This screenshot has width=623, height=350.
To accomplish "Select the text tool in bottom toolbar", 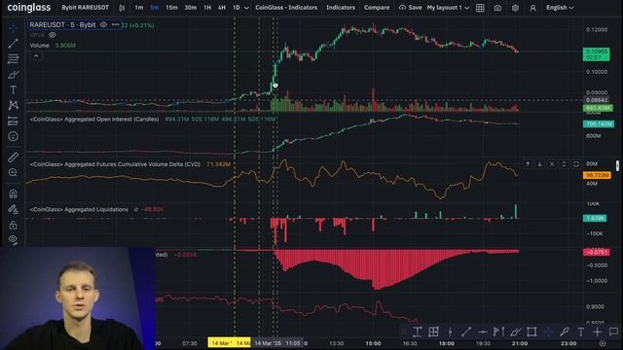I will (581, 332).
